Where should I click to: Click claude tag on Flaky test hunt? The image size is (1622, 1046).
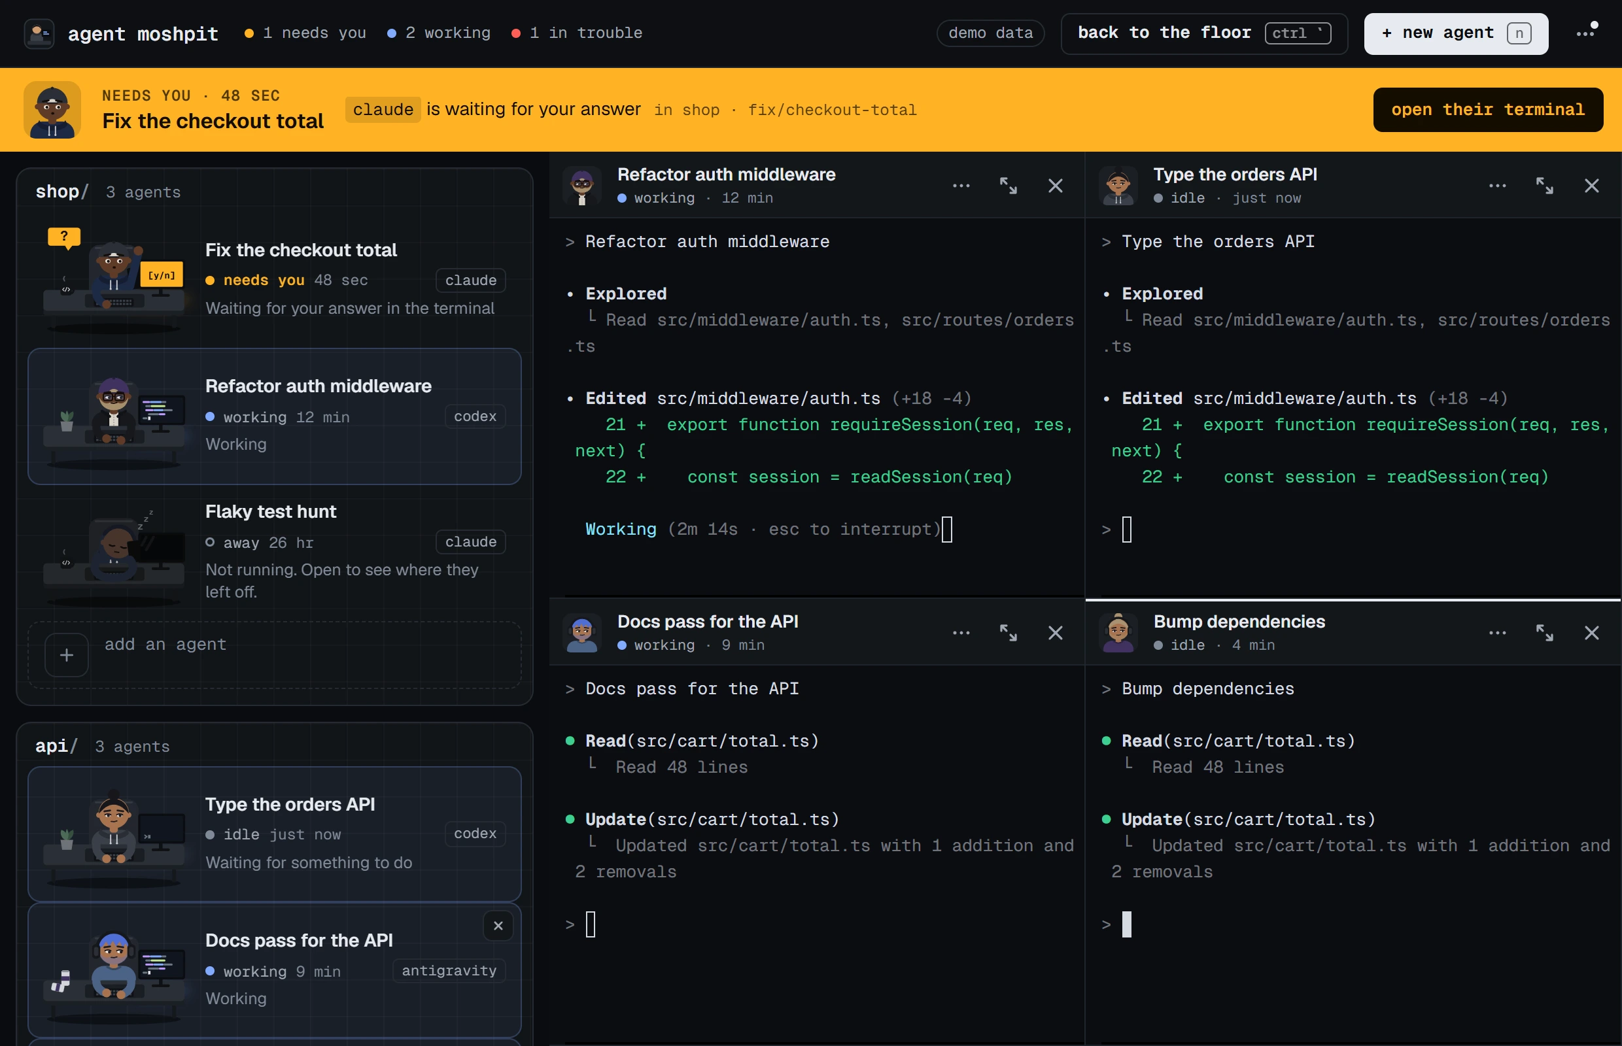point(470,541)
